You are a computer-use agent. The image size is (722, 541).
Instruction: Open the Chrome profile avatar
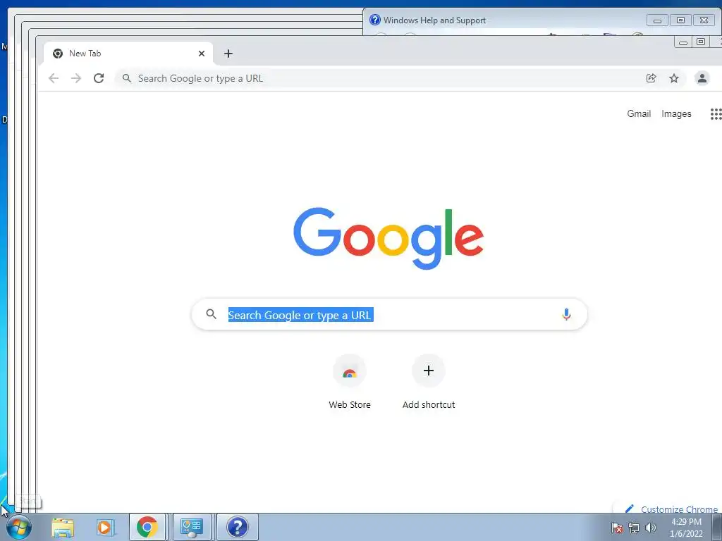[702, 78]
